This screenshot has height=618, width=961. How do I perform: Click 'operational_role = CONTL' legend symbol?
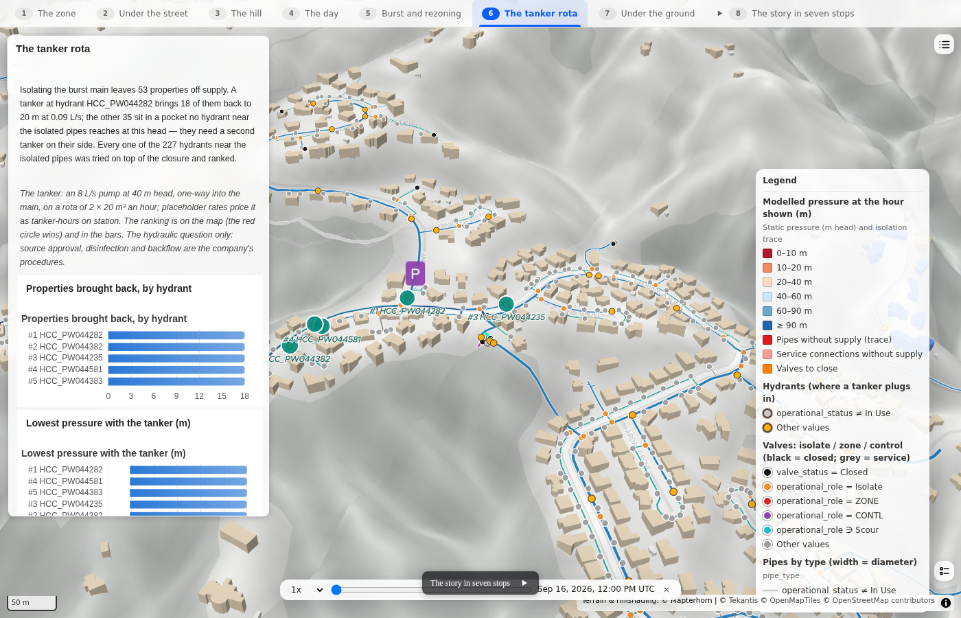(767, 516)
